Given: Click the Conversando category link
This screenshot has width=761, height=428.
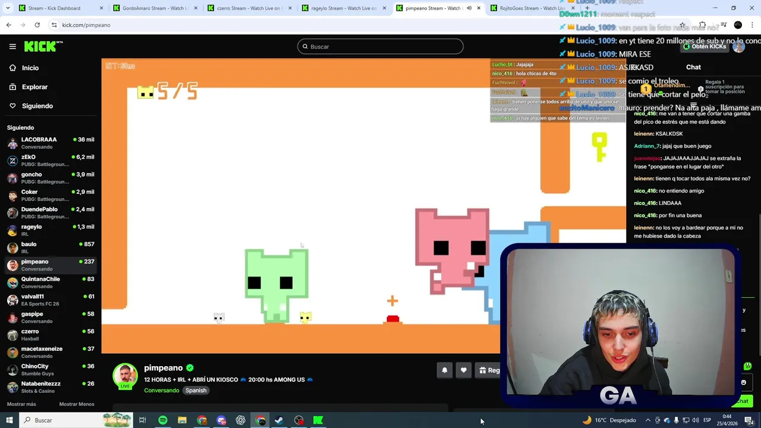Looking at the screenshot, I should pos(161,391).
